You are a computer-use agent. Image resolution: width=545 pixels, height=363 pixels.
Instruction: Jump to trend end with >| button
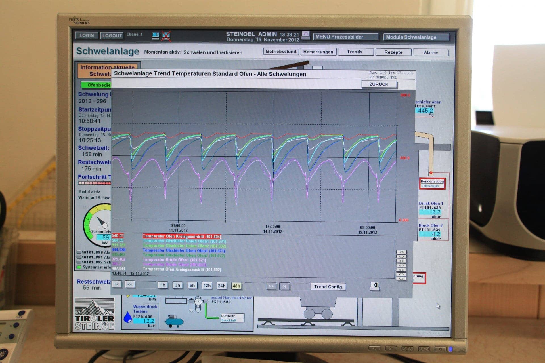click(x=284, y=286)
